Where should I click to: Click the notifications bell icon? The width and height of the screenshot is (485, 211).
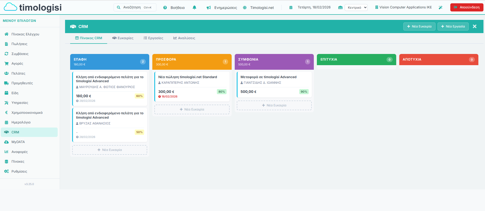coord(194,7)
